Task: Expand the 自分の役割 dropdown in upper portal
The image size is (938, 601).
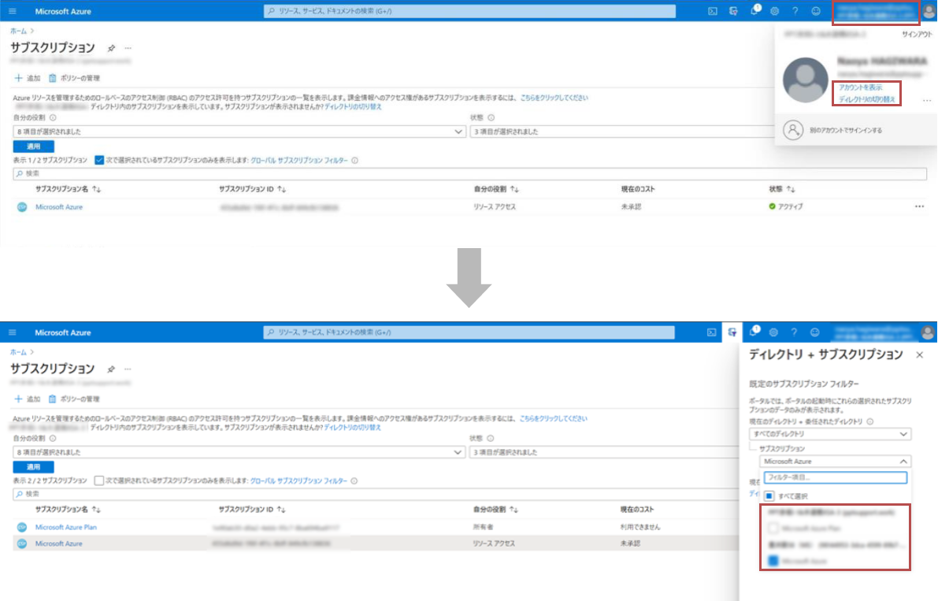Action: coord(239,132)
